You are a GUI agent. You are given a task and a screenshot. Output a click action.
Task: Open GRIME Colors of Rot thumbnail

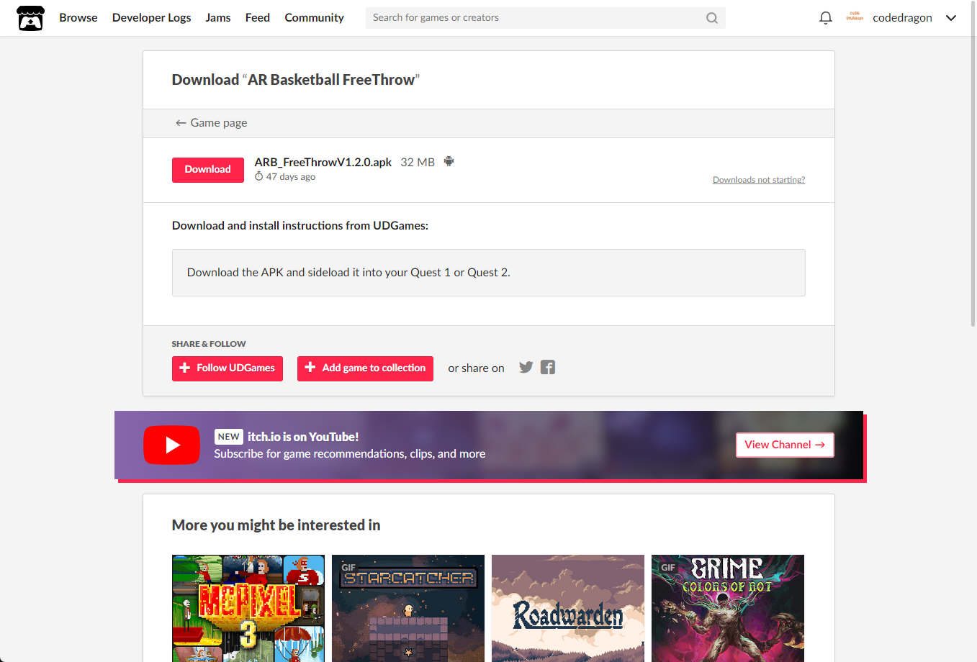(x=728, y=608)
